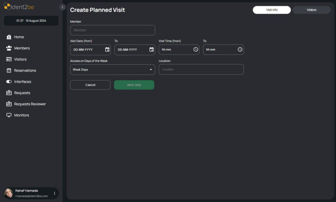
Task: Open calendar picker for Visit Date To
Action: pos(151,50)
